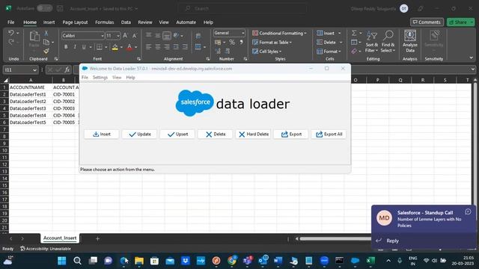Click the Export button in Data Loader
The height and width of the screenshot is (269, 479).
(x=291, y=134)
